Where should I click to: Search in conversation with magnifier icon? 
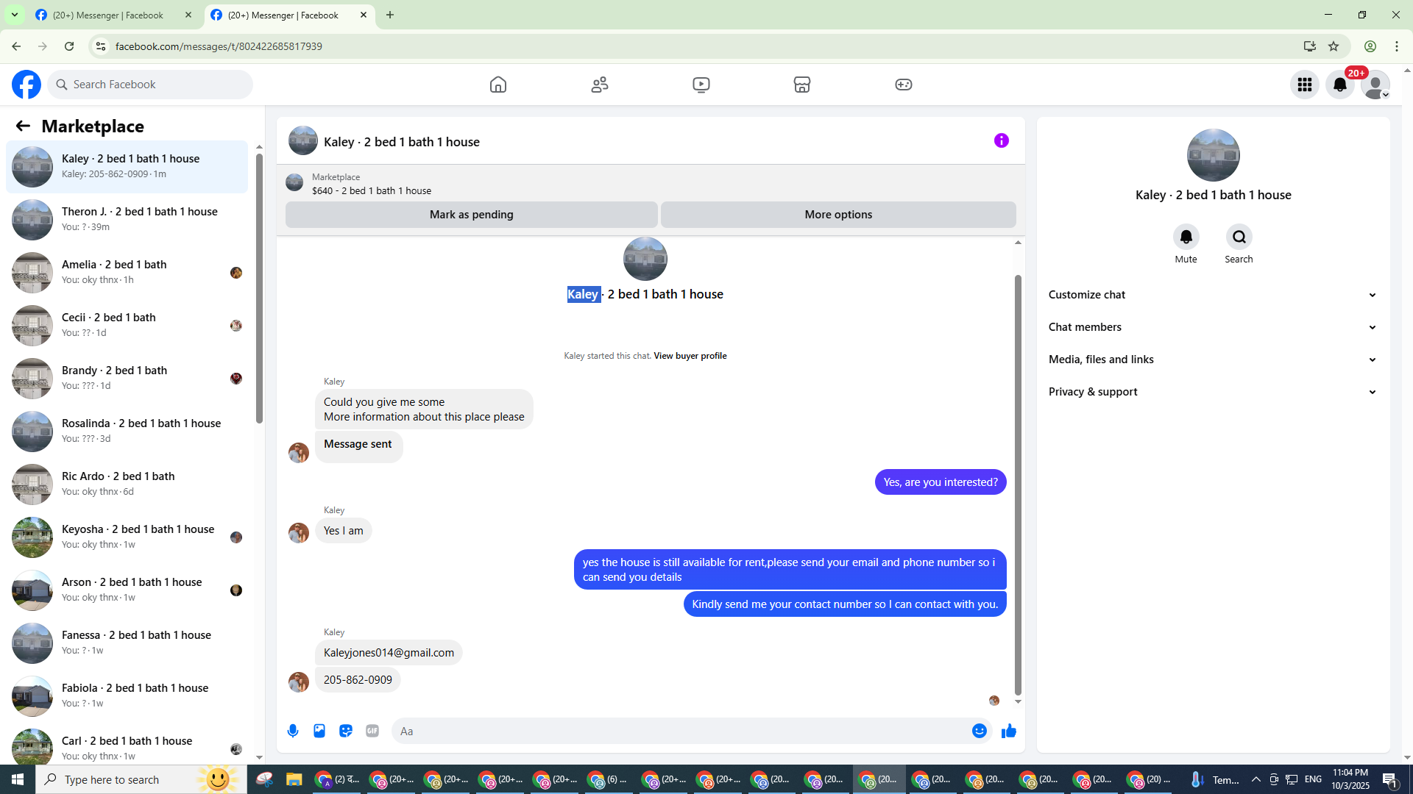(1239, 237)
